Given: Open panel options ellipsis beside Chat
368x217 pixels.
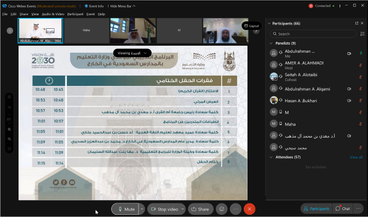Looking at the screenshot, I should (x=358, y=209).
